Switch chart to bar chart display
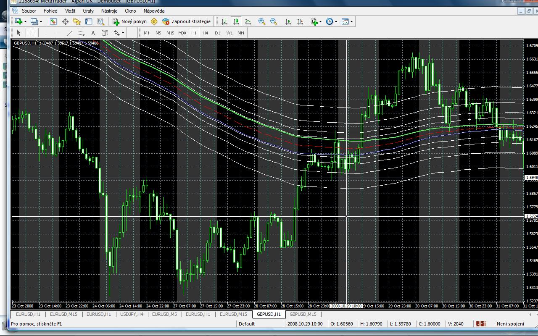 coord(224,21)
